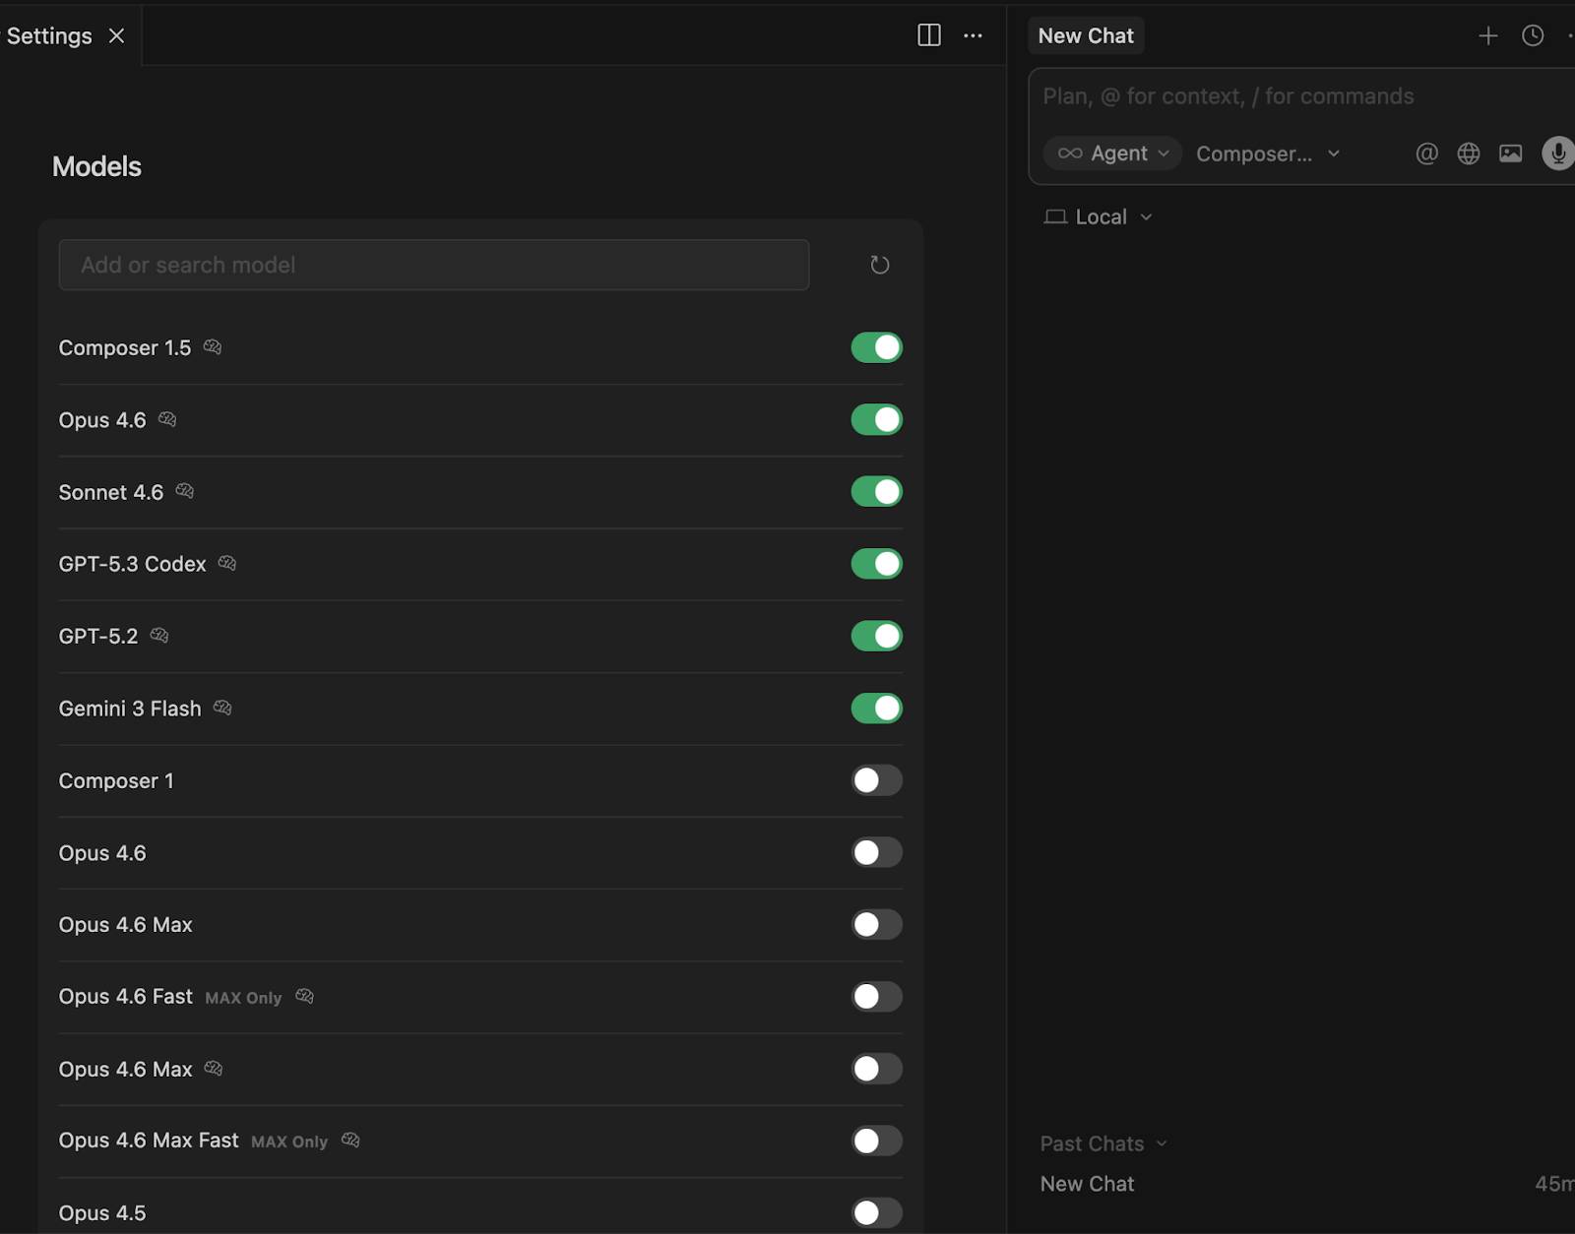Close the Settings tab
This screenshot has height=1234, width=1575.
(x=116, y=35)
